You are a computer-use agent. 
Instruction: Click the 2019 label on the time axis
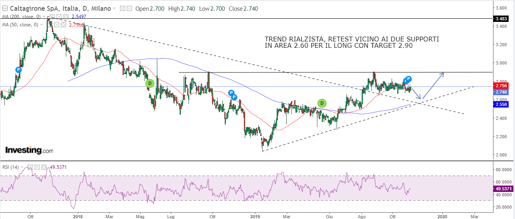pyautogui.click(x=255, y=216)
